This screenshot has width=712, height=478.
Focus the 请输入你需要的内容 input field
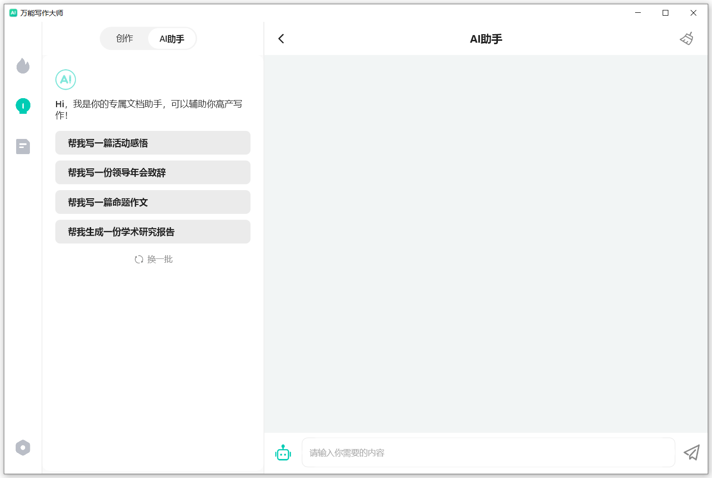click(488, 453)
